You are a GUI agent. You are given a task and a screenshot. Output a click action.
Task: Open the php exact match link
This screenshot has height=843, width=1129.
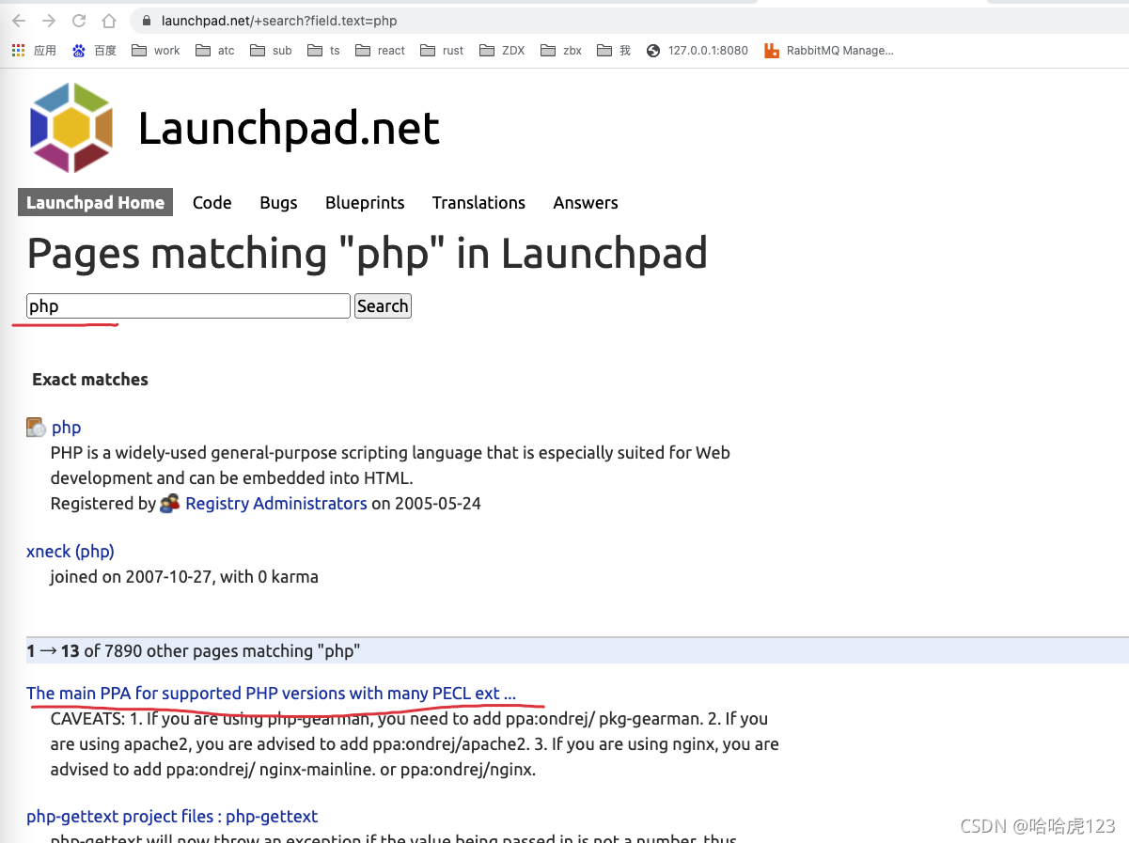click(x=66, y=428)
